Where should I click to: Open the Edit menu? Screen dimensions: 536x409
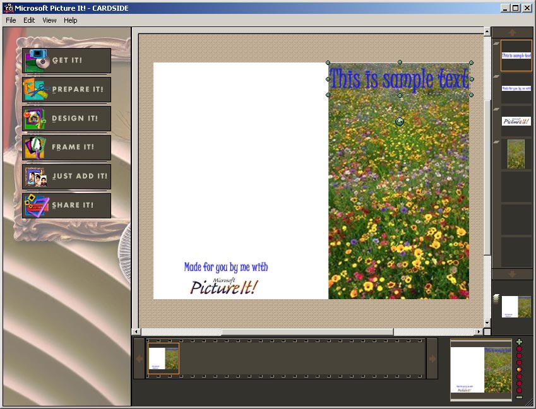(29, 20)
